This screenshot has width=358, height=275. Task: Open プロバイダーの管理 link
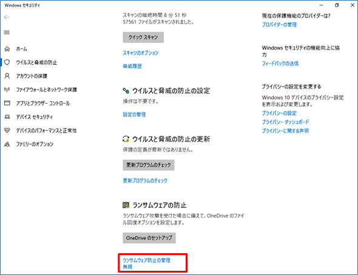click(279, 25)
